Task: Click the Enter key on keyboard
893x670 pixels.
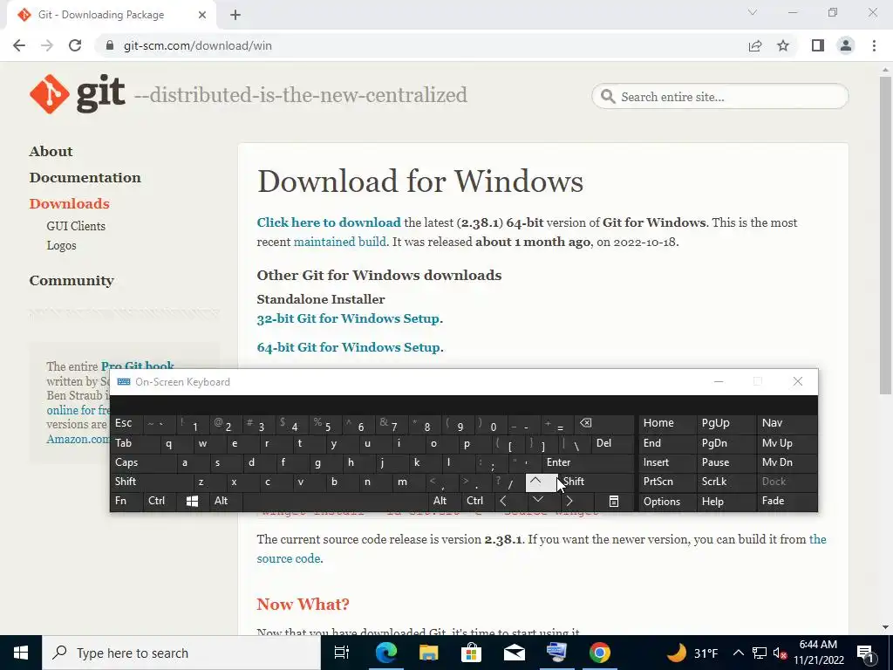Action: click(x=588, y=462)
